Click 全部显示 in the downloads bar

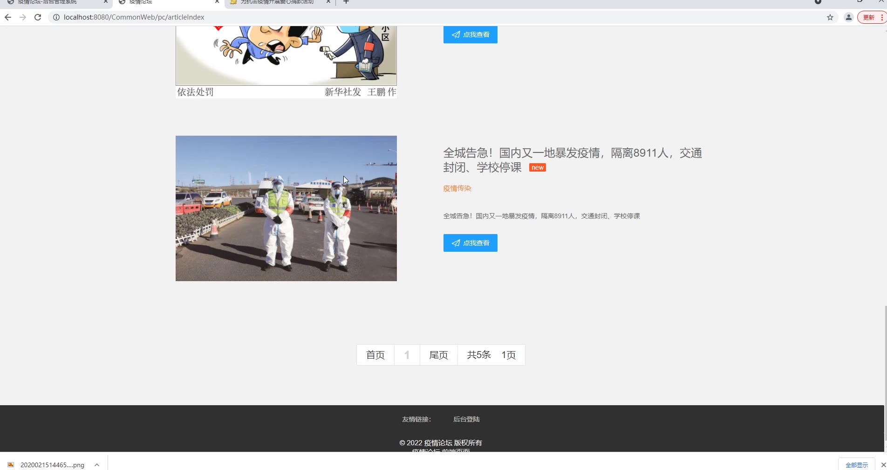tap(857, 465)
